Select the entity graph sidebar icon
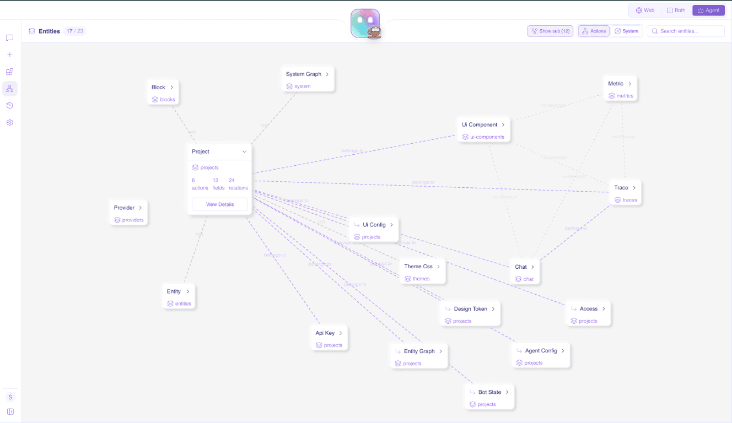Image resolution: width=732 pixels, height=423 pixels. point(9,89)
